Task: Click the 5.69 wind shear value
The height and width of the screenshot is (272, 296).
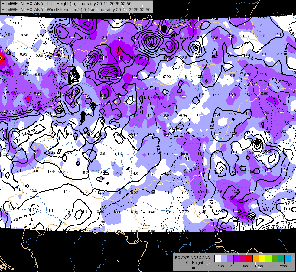Action: click(x=40, y=55)
